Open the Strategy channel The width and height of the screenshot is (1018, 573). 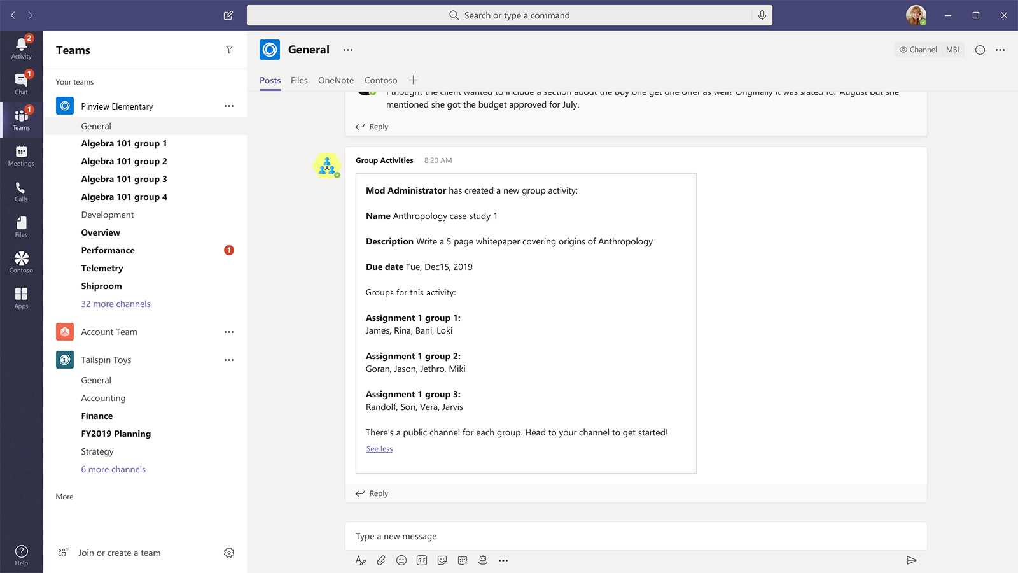(97, 451)
